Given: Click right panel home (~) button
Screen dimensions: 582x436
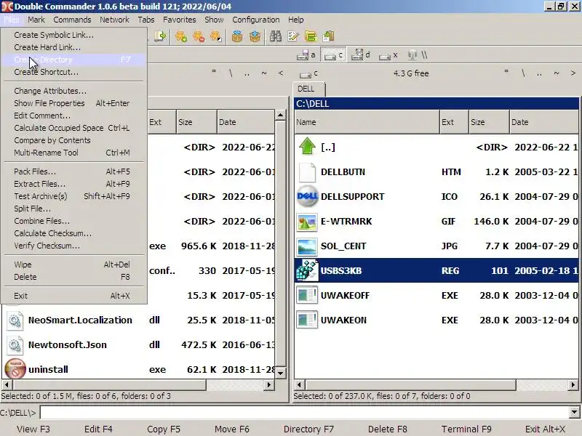Looking at the screenshot, I should coord(557,73).
